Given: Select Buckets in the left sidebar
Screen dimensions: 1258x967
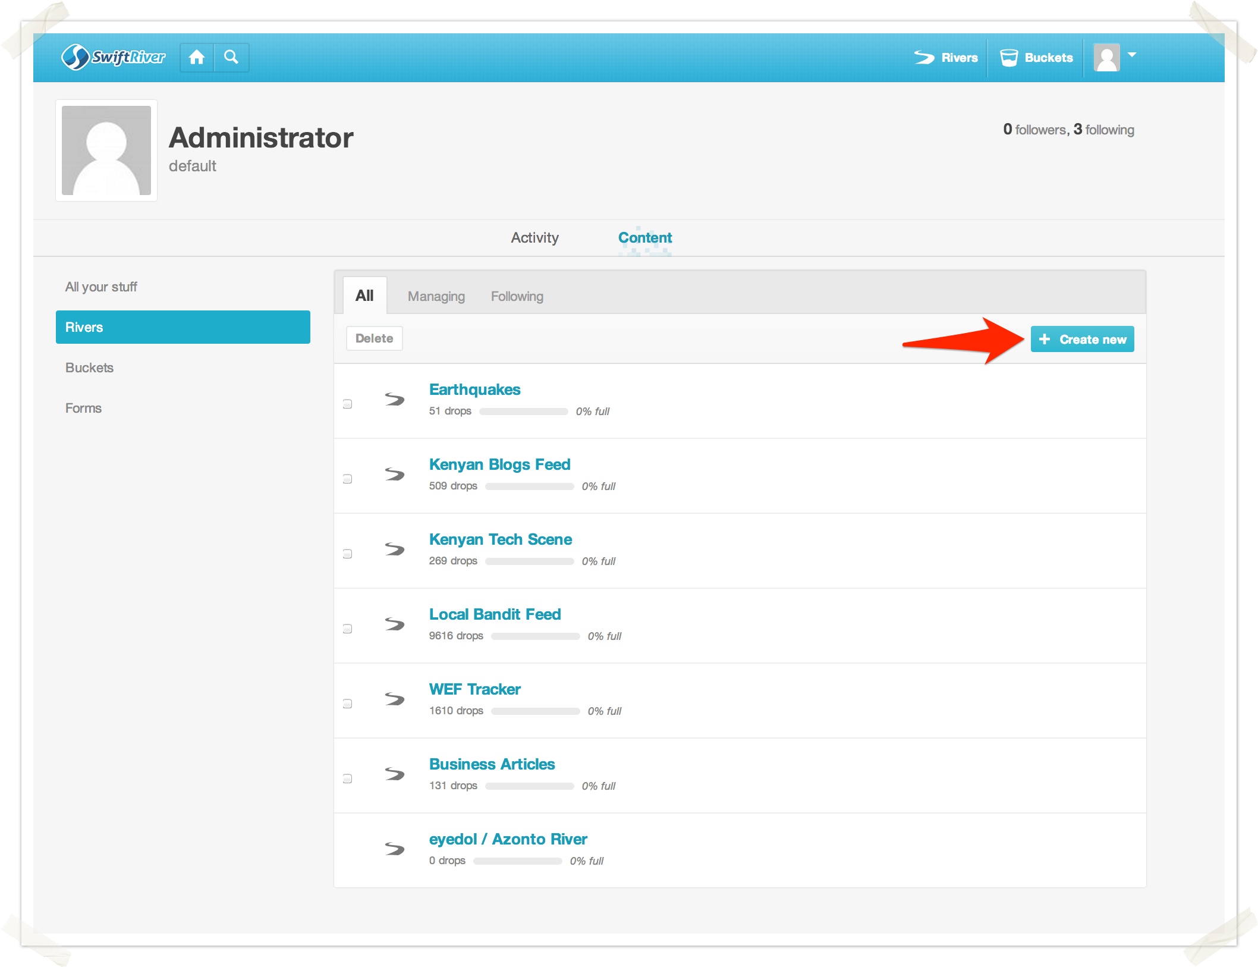Looking at the screenshot, I should tap(89, 368).
